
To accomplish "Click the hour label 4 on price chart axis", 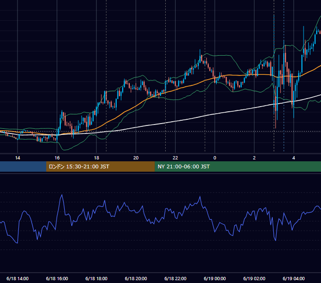I will (x=294, y=158).
